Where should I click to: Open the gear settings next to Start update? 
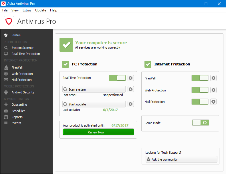click(131, 104)
